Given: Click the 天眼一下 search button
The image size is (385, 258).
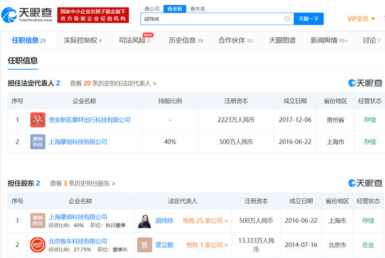Looking at the screenshot, I should pos(309,19).
